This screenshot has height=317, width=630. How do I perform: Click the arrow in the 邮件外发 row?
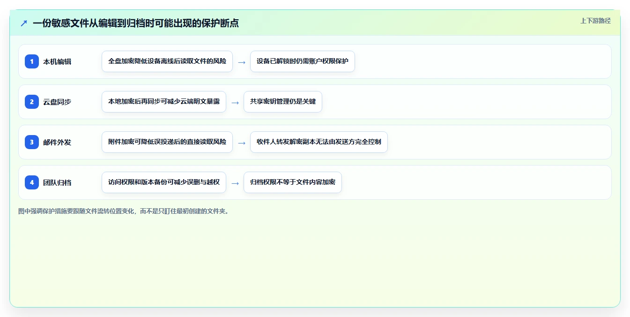coord(242,143)
